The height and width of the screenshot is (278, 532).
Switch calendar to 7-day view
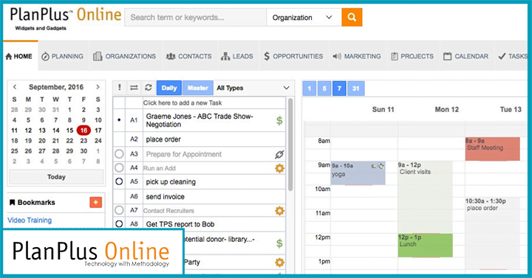[339, 88]
